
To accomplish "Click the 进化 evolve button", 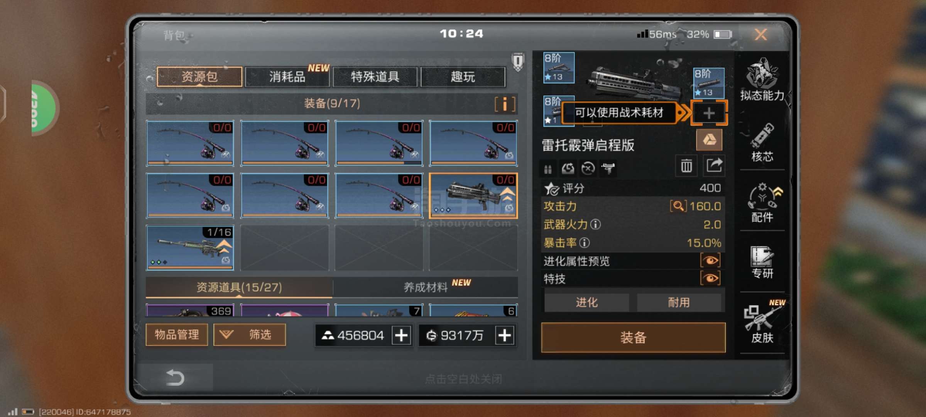I will [586, 302].
